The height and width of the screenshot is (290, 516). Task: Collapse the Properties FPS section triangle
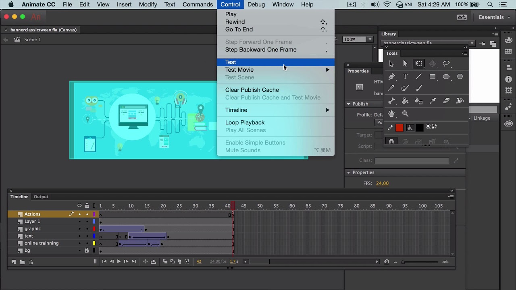click(349, 172)
